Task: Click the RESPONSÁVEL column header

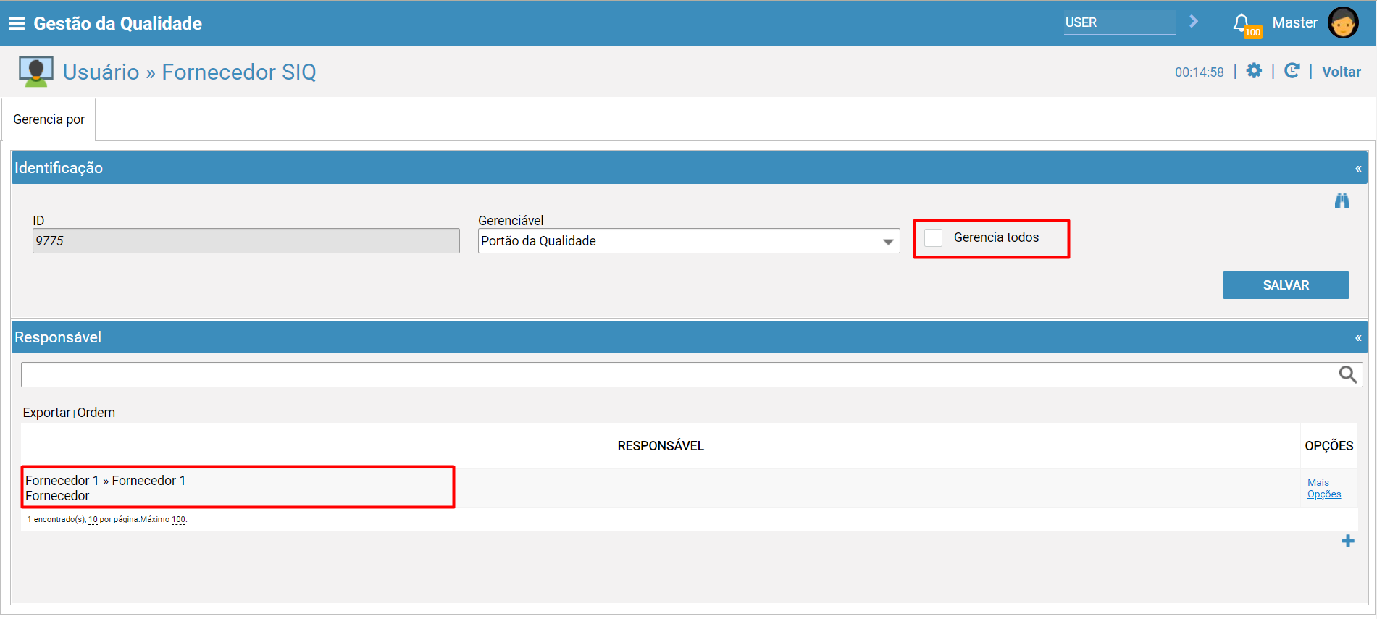Action: coord(661,446)
